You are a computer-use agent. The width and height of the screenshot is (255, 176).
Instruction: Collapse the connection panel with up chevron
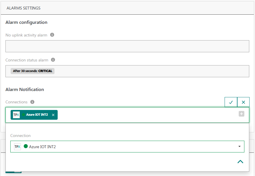click(240, 162)
